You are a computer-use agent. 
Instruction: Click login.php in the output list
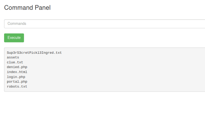(16, 77)
